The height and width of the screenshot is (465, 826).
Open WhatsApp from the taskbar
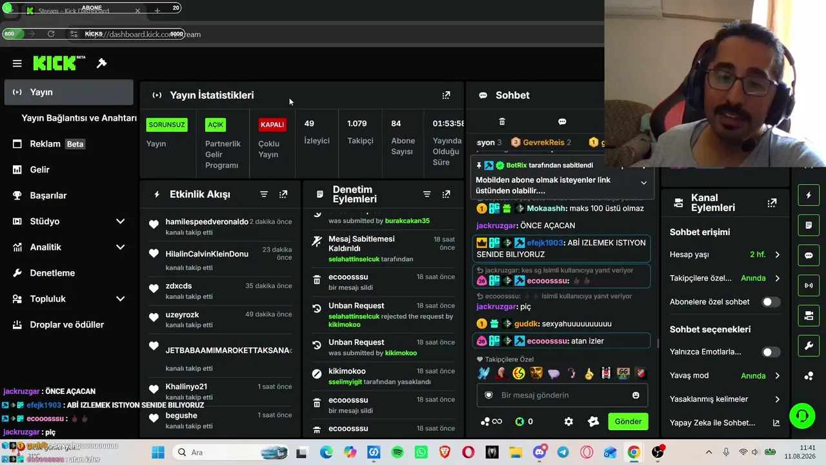[421, 453]
